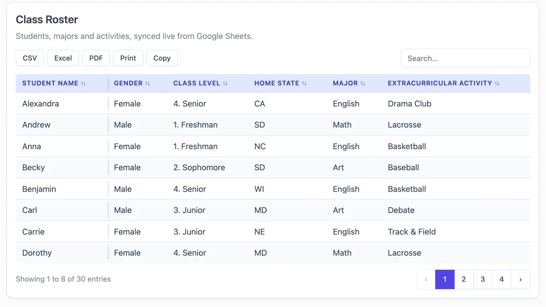Sort by Class Level column icon

[225, 83]
